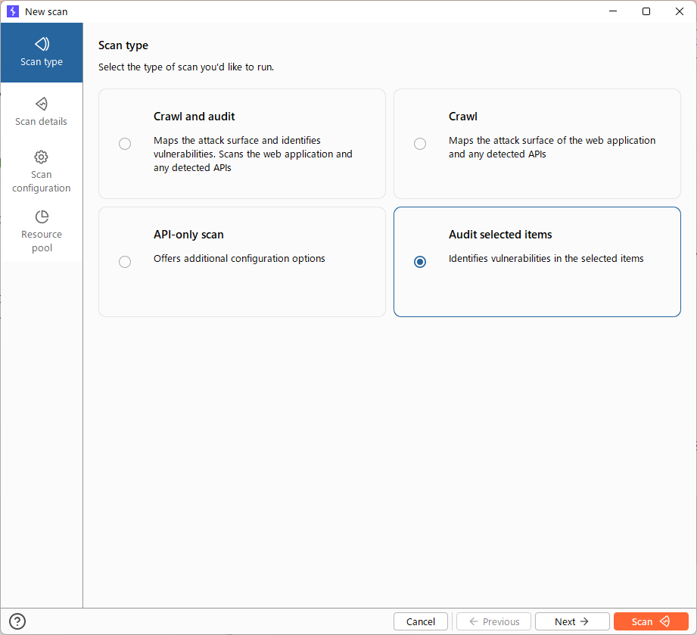This screenshot has height=635, width=697.
Task: Select the Crawl and audit radio button
Action: (x=125, y=143)
